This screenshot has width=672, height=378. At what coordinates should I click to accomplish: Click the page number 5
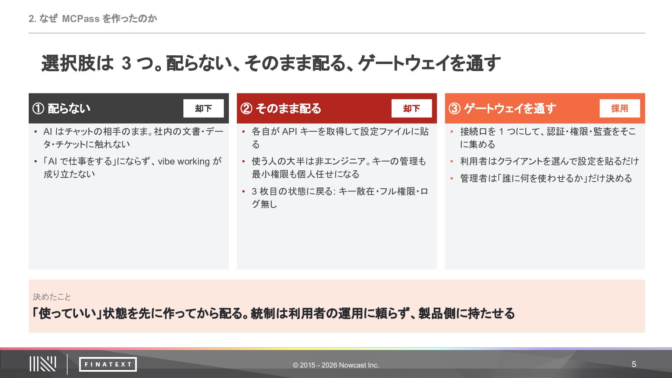tap(634, 364)
